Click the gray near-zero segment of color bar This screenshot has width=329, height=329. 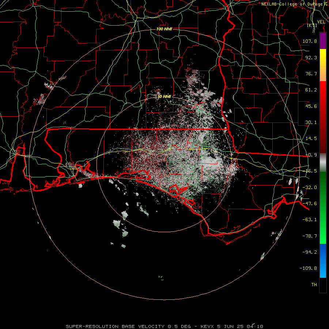[323, 163]
